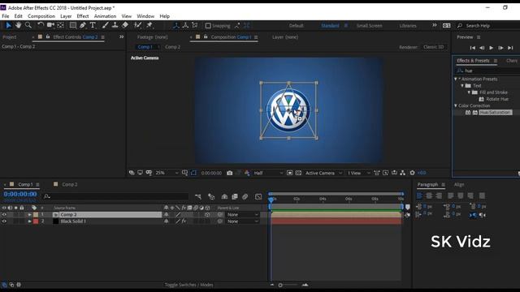Select the Horizontal Type tool
The width and height of the screenshot is (520, 292).
coord(93,25)
